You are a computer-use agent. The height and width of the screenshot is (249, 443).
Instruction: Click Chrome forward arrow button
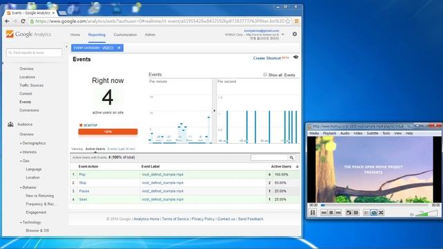click(15, 21)
